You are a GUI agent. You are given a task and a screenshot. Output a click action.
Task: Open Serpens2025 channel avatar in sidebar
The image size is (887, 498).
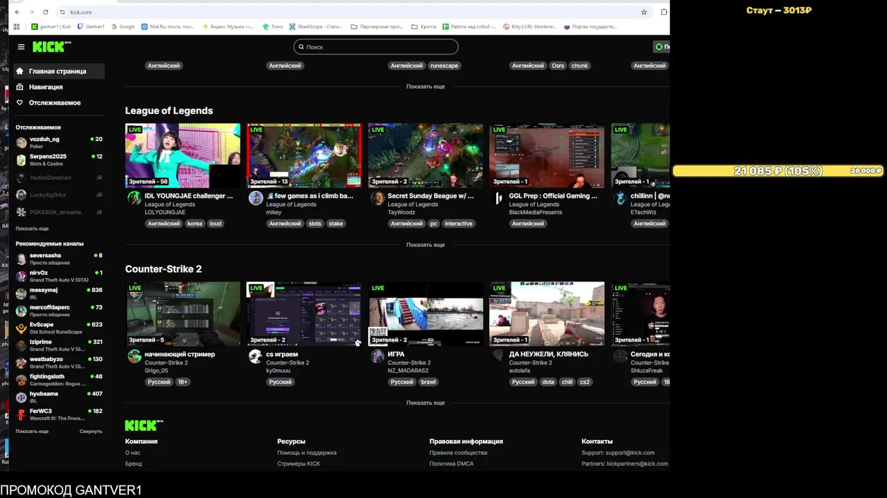tap(21, 160)
